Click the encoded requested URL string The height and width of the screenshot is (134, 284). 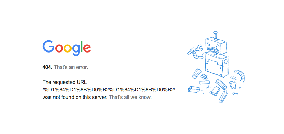[x=109, y=90]
